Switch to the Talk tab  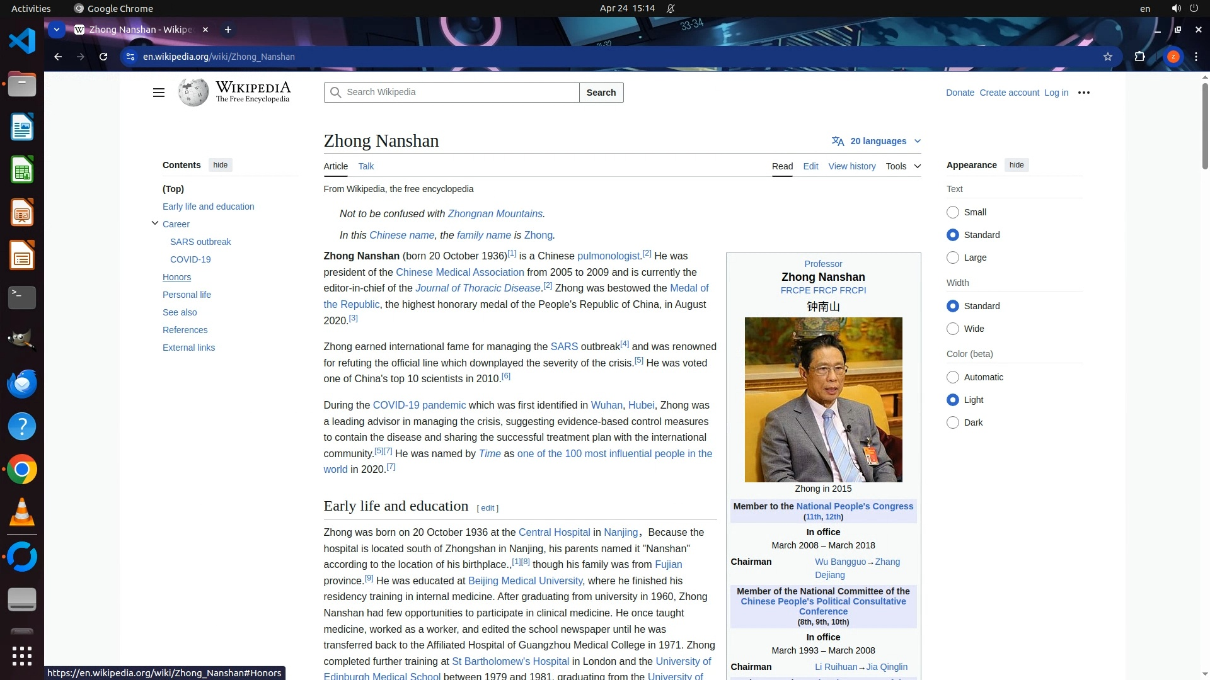(x=366, y=166)
